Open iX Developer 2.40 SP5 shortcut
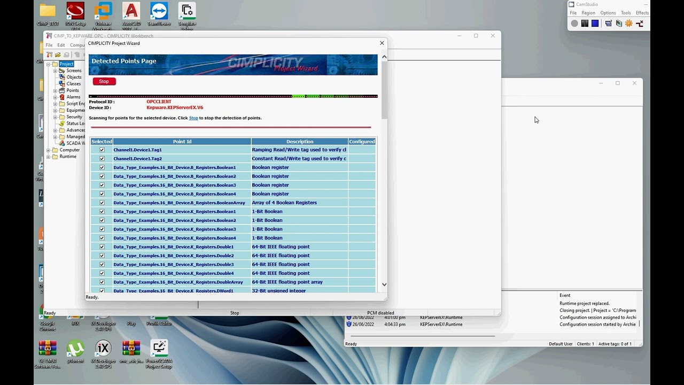Screen dimensions: 684x385 coord(103,354)
